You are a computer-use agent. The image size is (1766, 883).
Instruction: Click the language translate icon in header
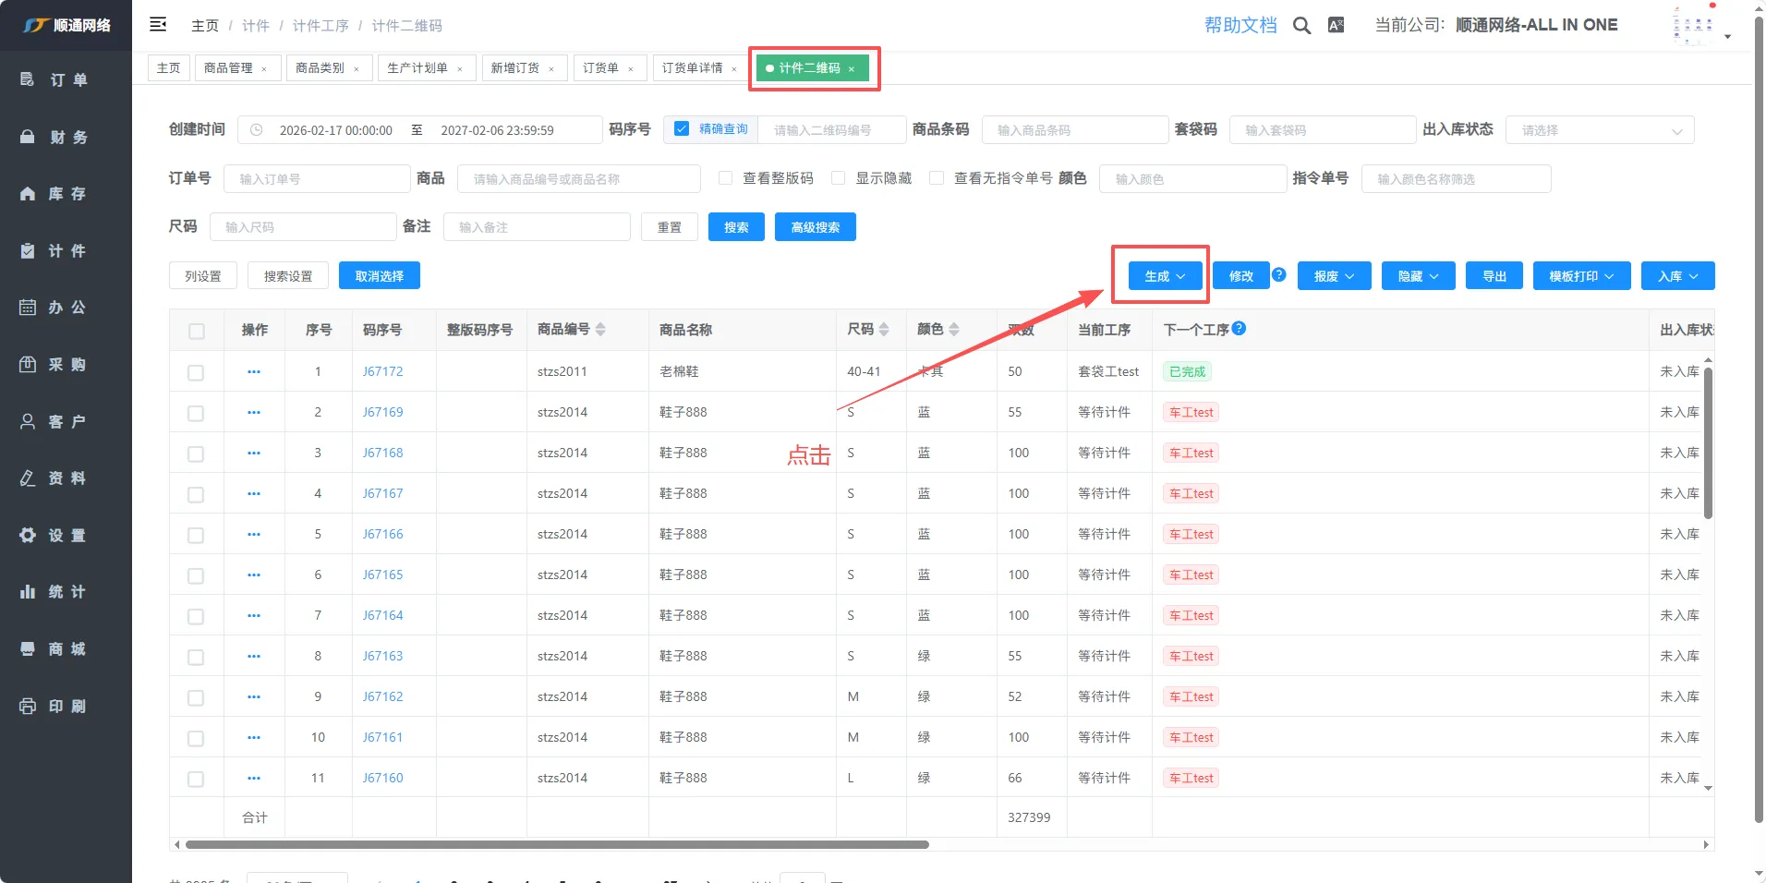coord(1336,26)
